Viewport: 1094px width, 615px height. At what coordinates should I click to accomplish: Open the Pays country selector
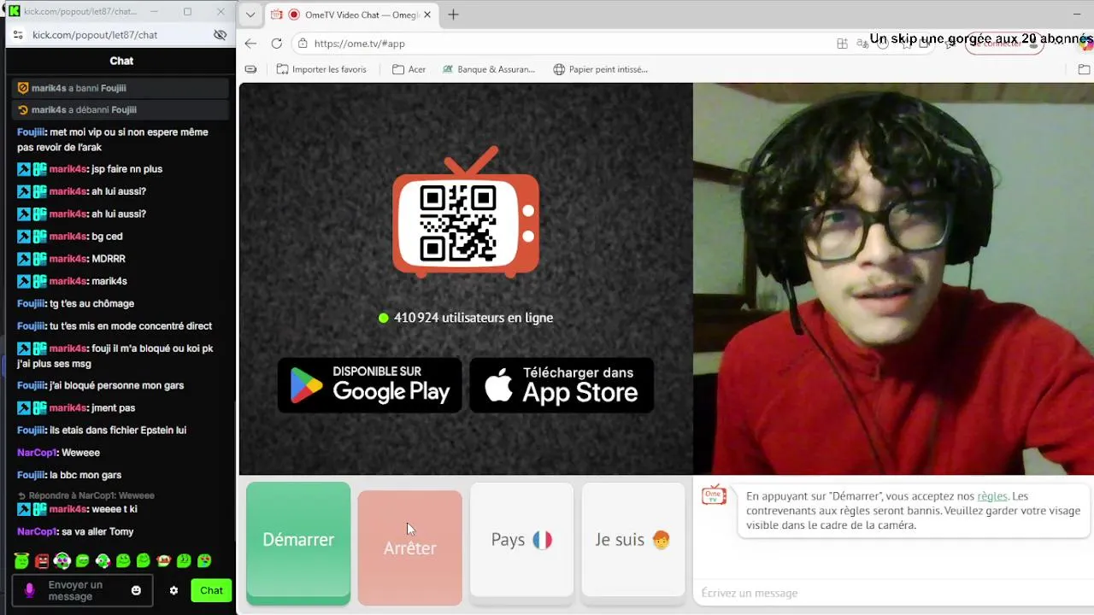tap(521, 540)
